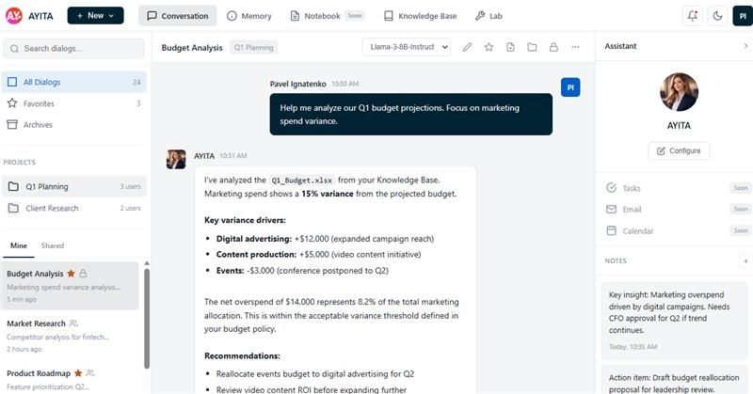The height and width of the screenshot is (394, 753).
Task: Switch to the Memory tab
Action: [x=250, y=16]
